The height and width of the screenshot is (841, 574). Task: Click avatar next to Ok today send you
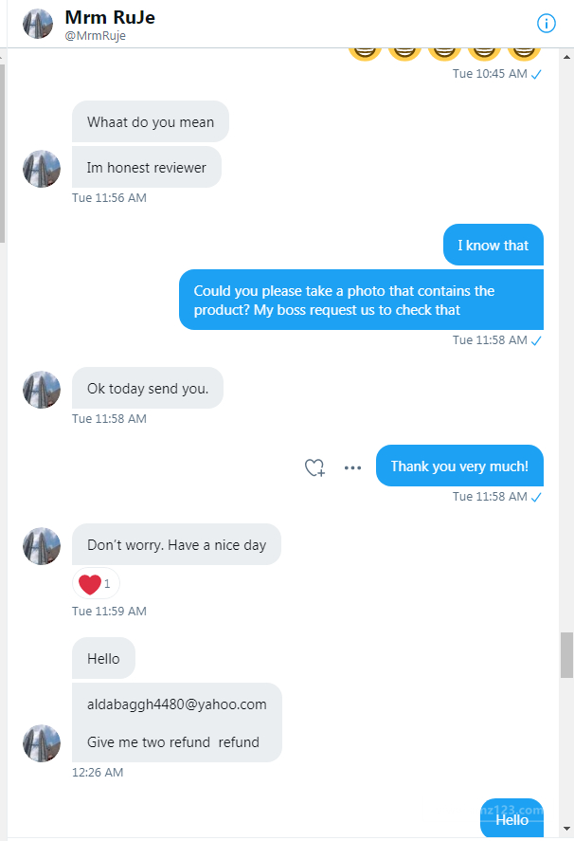coord(42,390)
